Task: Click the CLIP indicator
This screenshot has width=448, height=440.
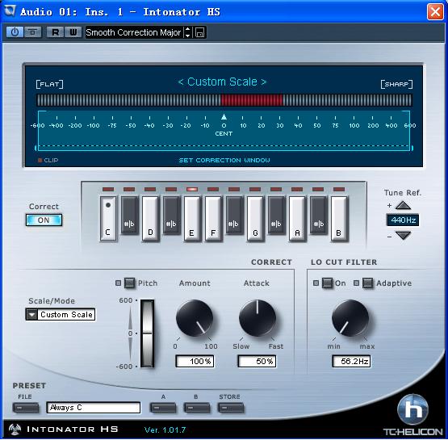Action: click(48, 161)
